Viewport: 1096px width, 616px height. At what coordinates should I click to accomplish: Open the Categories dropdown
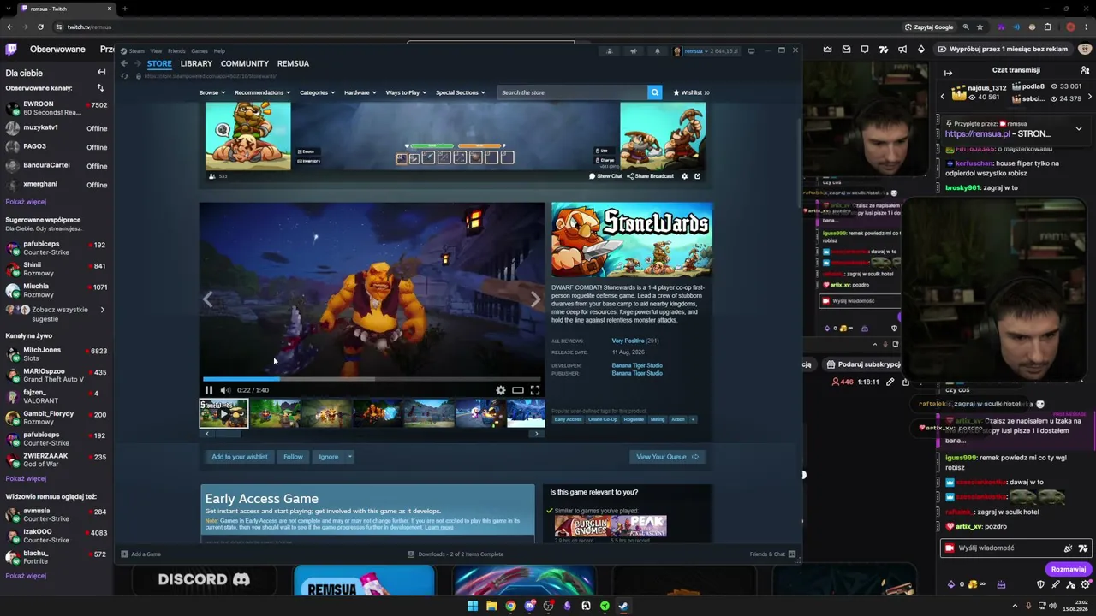click(317, 92)
